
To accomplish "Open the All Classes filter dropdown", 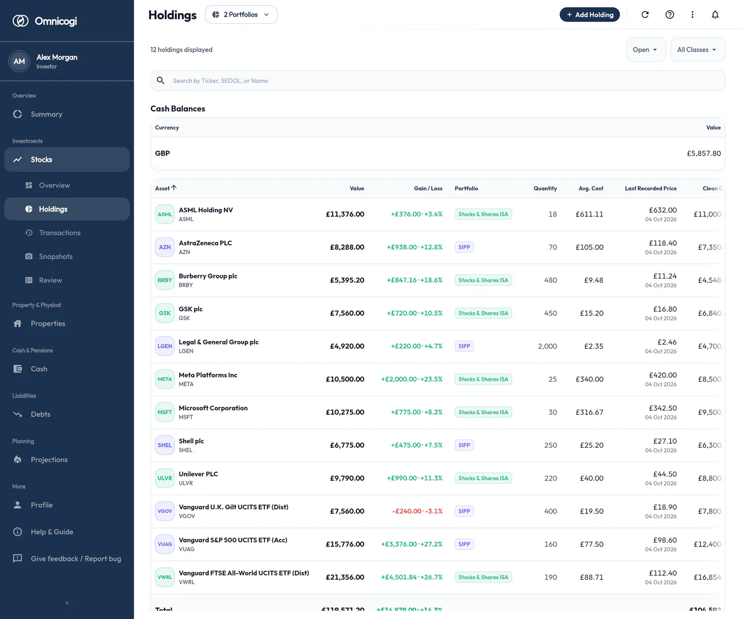I will [697, 50].
